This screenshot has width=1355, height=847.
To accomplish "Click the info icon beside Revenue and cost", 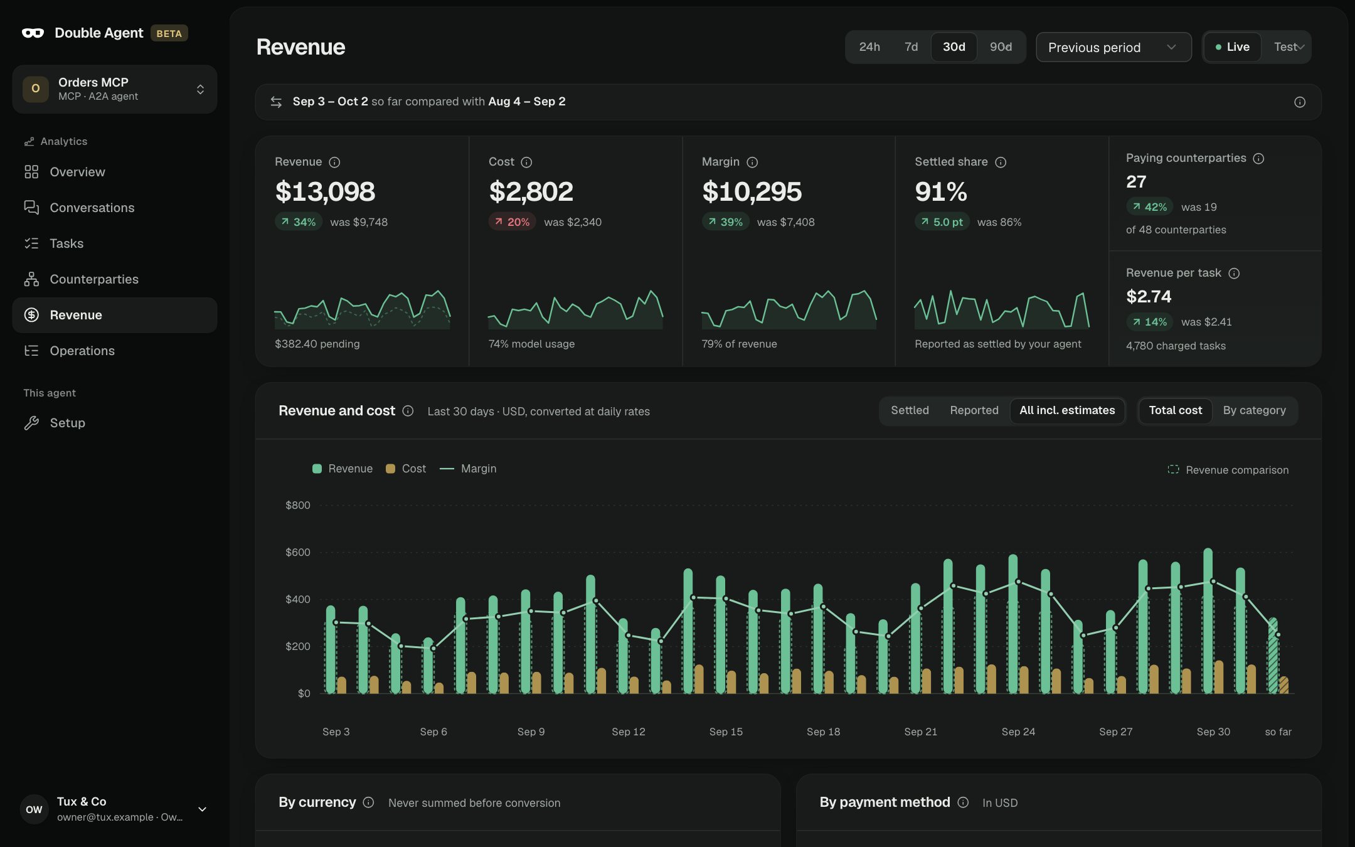I will click(408, 411).
